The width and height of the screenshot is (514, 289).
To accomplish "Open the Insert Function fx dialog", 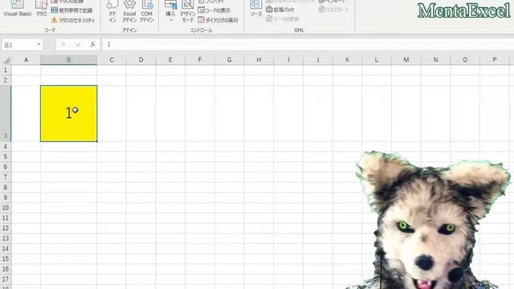I will click(93, 45).
